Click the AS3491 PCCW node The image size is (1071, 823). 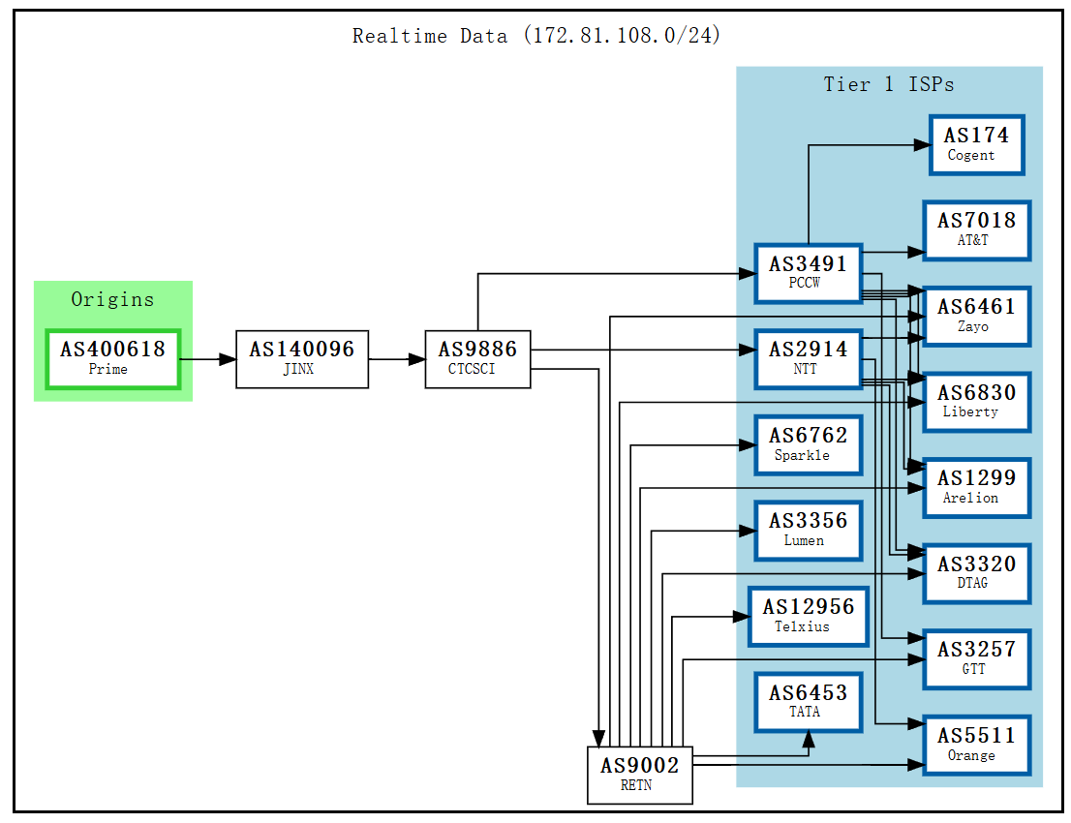point(808,273)
